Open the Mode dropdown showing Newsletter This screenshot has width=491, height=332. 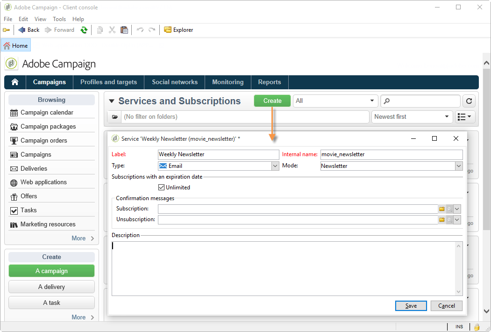[458, 166]
